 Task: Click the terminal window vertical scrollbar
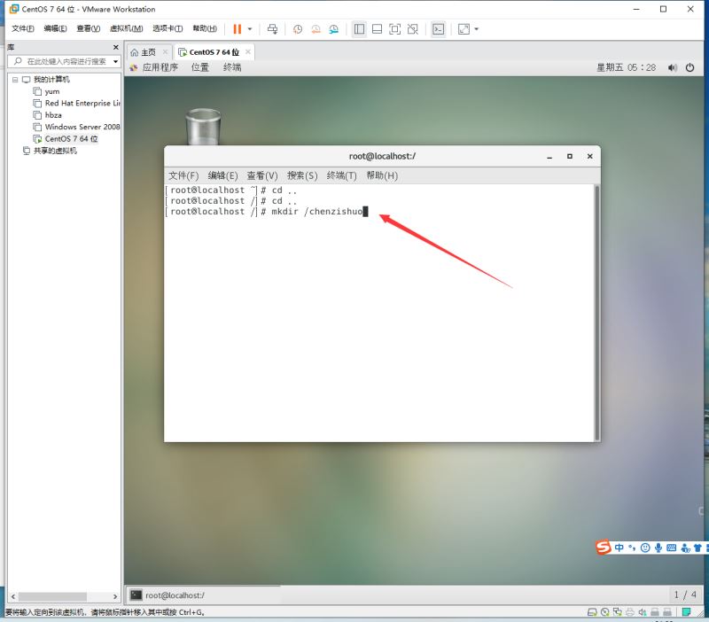coord(596,310)
